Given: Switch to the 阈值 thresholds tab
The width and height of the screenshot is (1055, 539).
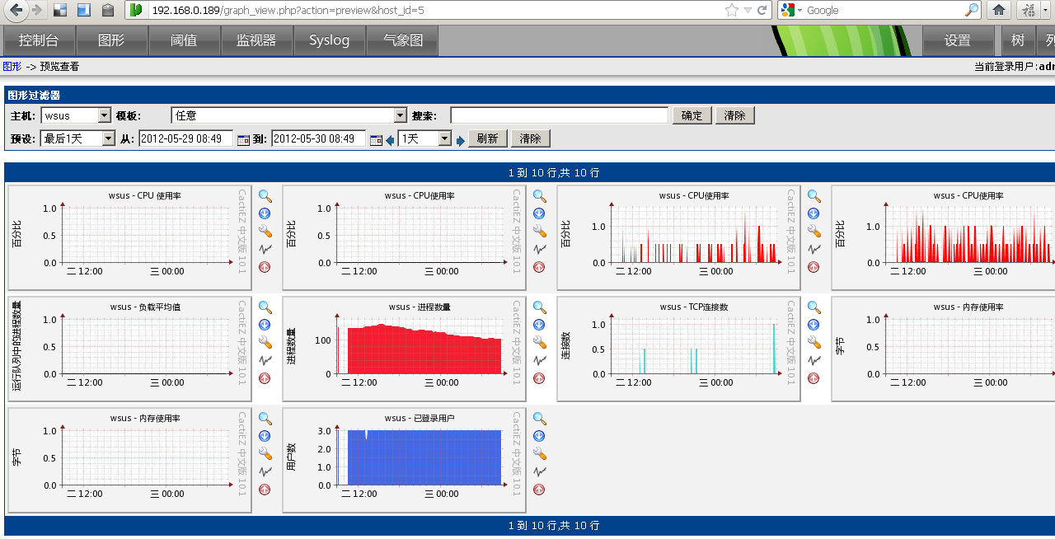Looking at the screenshot, I should click(x=185, y=40).
